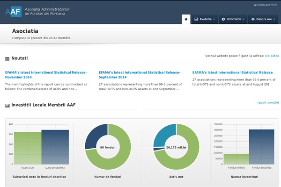Viewport: 281px width, 187px height.
Task: Click the list icon beside Noutati
Action: 7,59
